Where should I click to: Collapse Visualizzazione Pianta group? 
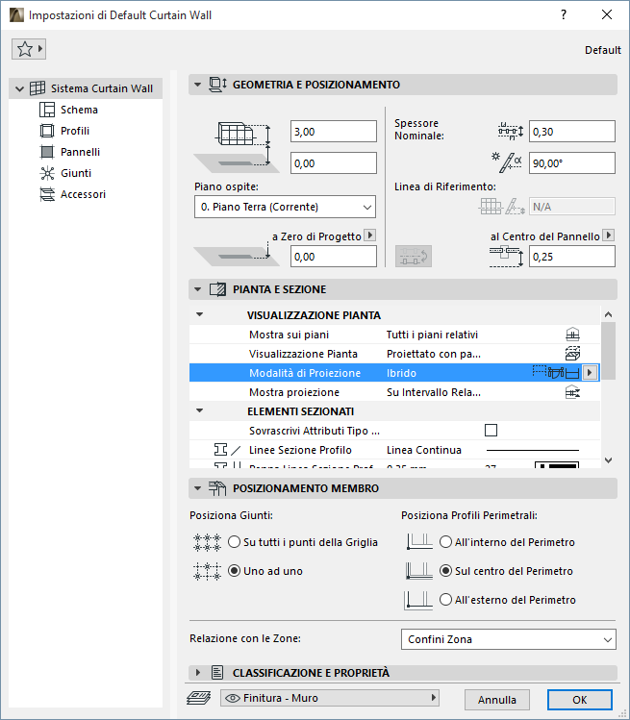199,315
